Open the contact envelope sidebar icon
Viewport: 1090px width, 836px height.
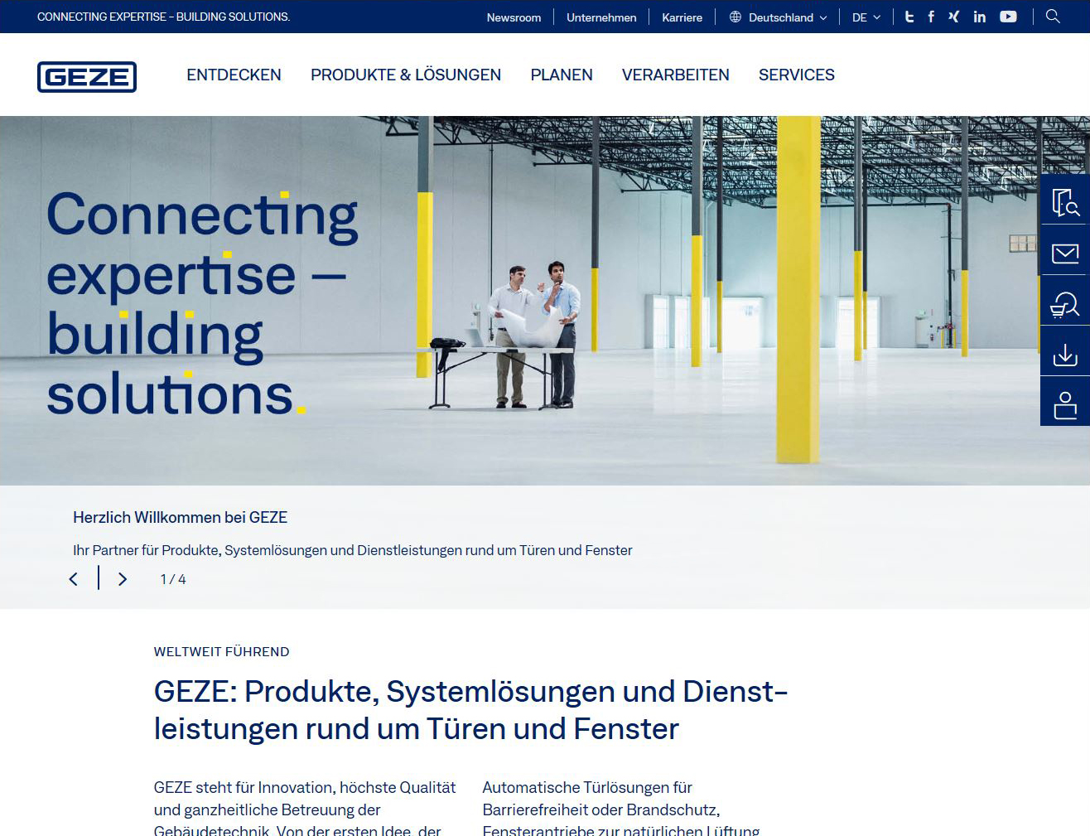(x=1065, y=250)
